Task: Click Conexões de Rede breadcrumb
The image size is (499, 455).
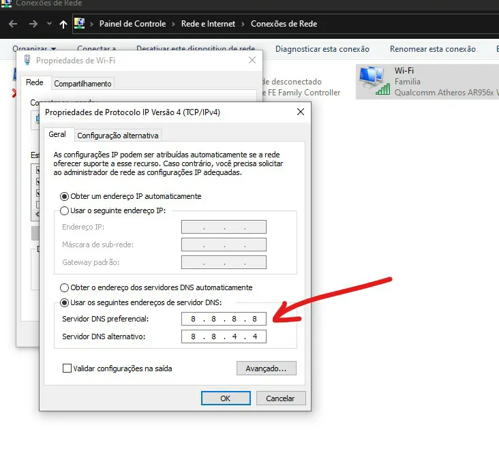Action: tap(284, 24)
